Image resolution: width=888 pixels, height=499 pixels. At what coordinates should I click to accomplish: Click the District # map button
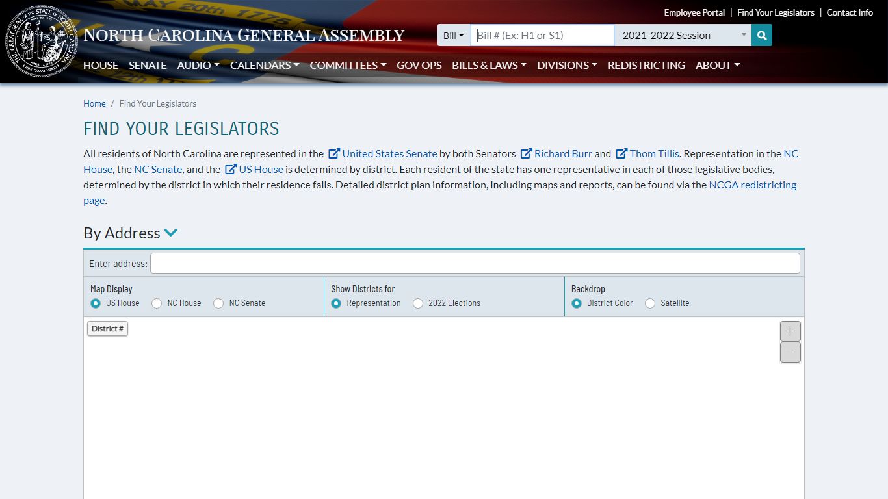[x=108, y=329]
